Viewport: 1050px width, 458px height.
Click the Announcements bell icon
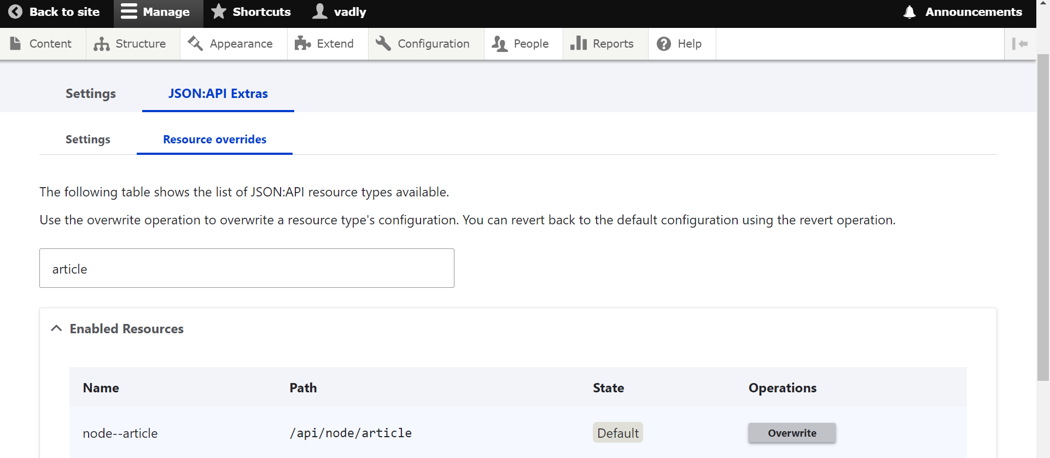909,12
